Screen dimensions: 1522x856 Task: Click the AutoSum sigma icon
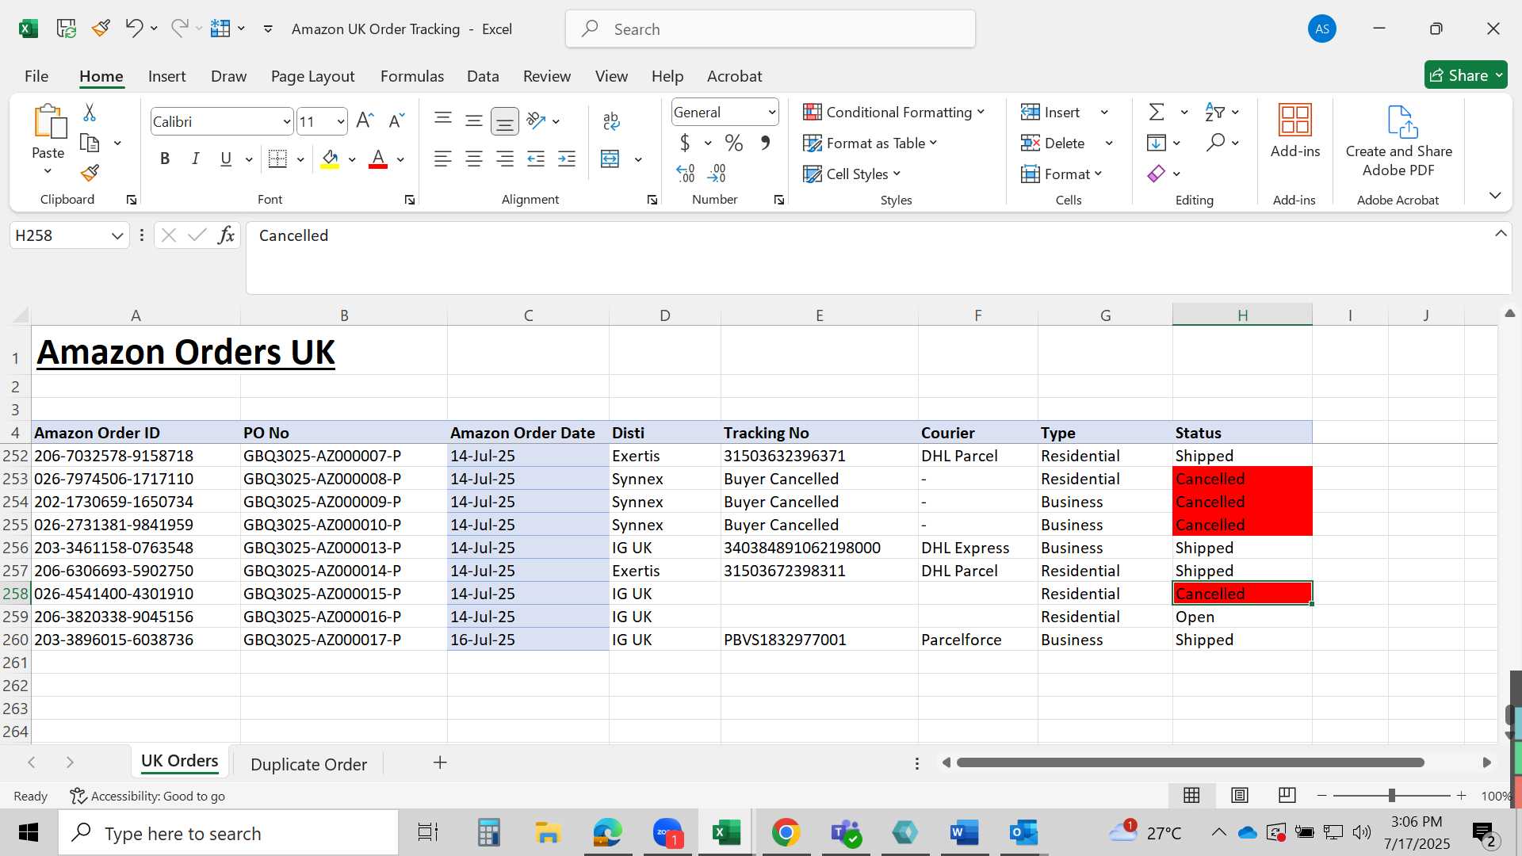pyautogui.click(x=1157, y=112)
